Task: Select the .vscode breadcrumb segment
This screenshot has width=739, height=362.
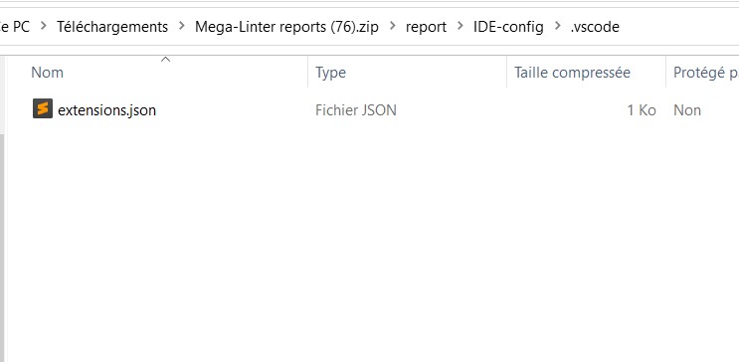Action: 595,27
